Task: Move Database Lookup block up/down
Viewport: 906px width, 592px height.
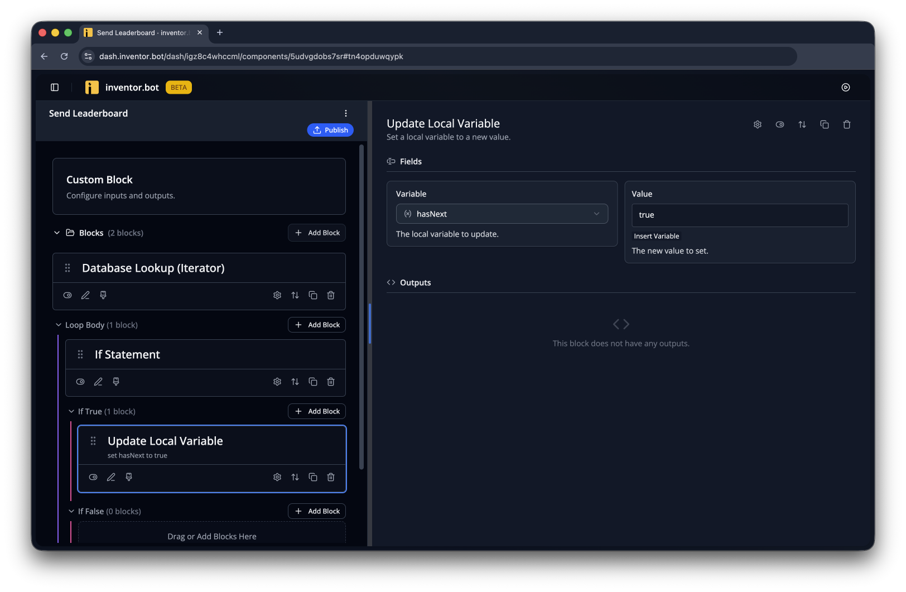Action: (295, 295)
